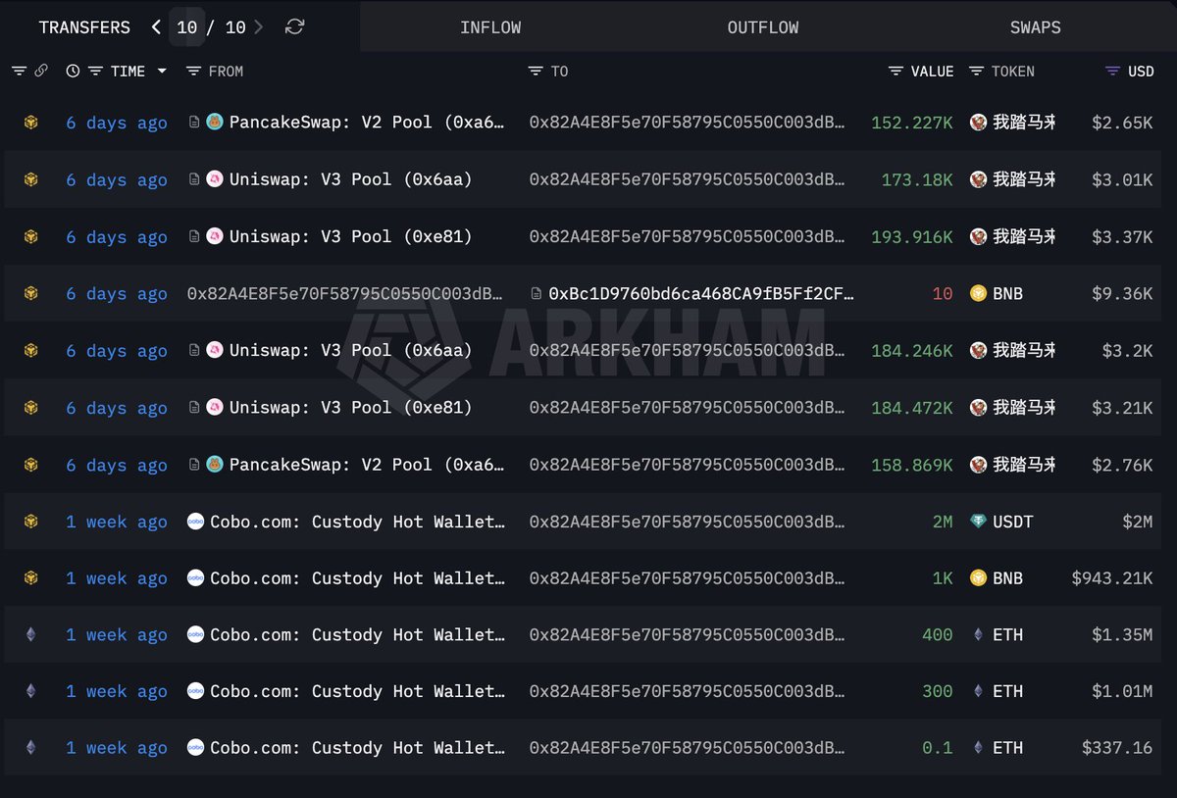Open Uniswap V3 Pool (0x6aa) in 173.18K row
The height and width of the screenshot is (798, 1177).
point(350,179)
